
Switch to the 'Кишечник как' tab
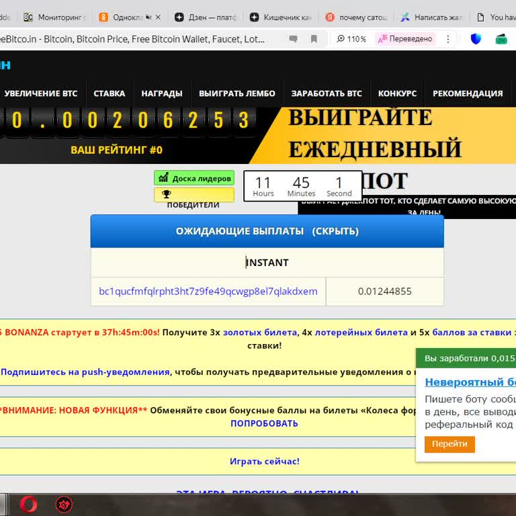[x=281, y=17]
